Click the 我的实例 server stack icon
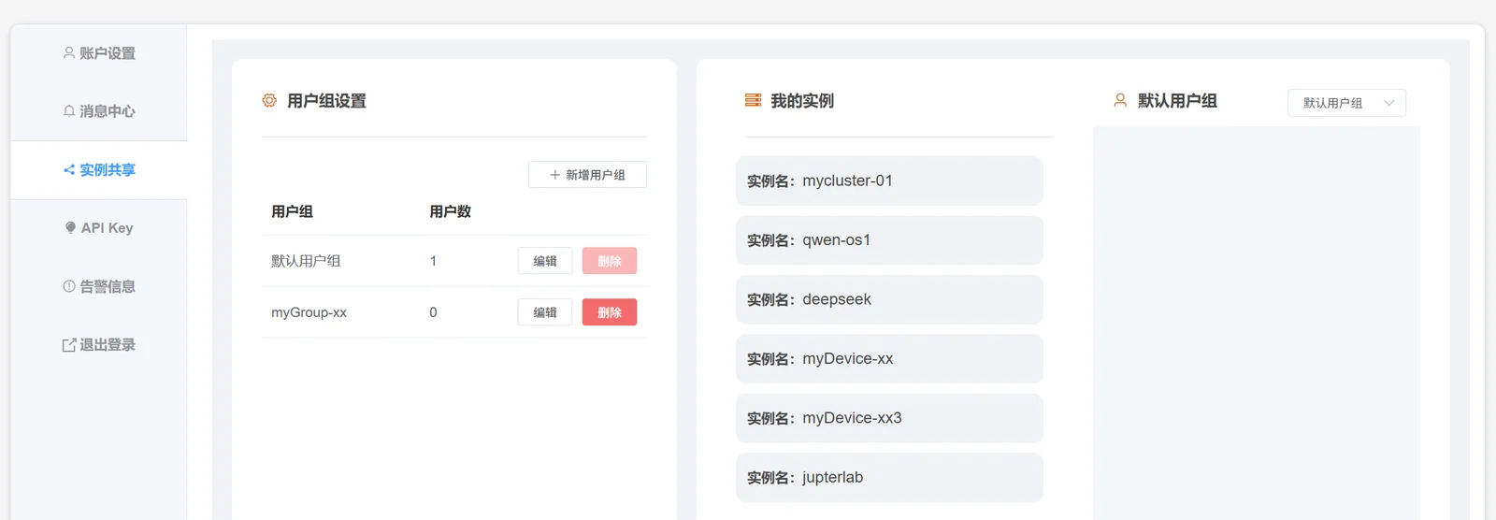This screenshot has width=1496, height=520. 753,100
